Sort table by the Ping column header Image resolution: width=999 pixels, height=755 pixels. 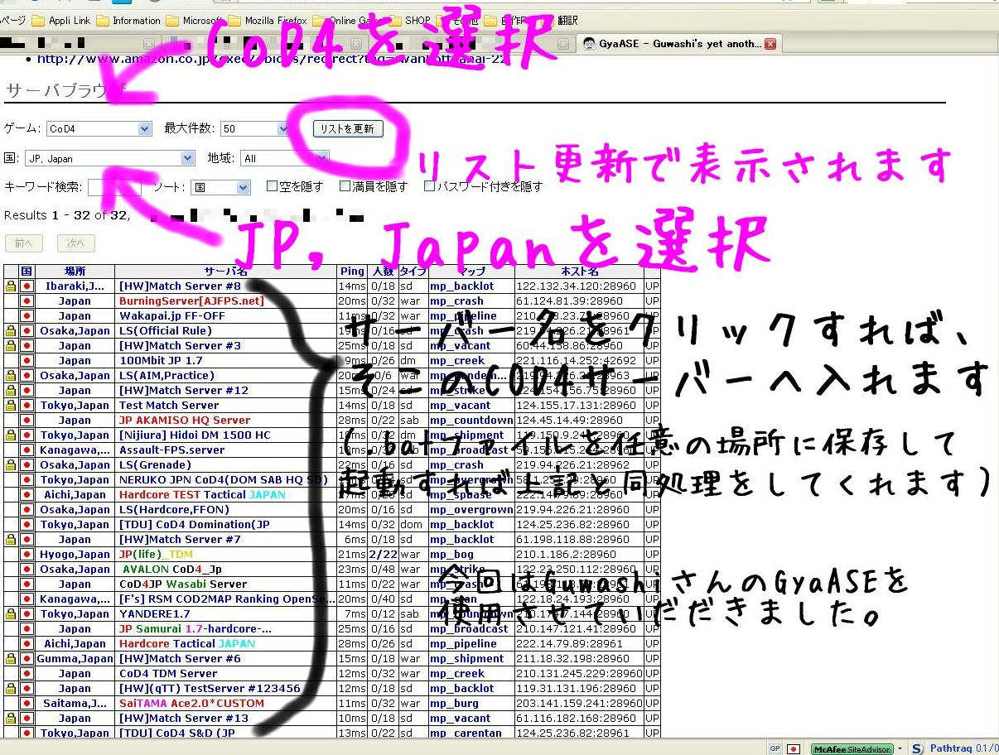click(352, 272)
